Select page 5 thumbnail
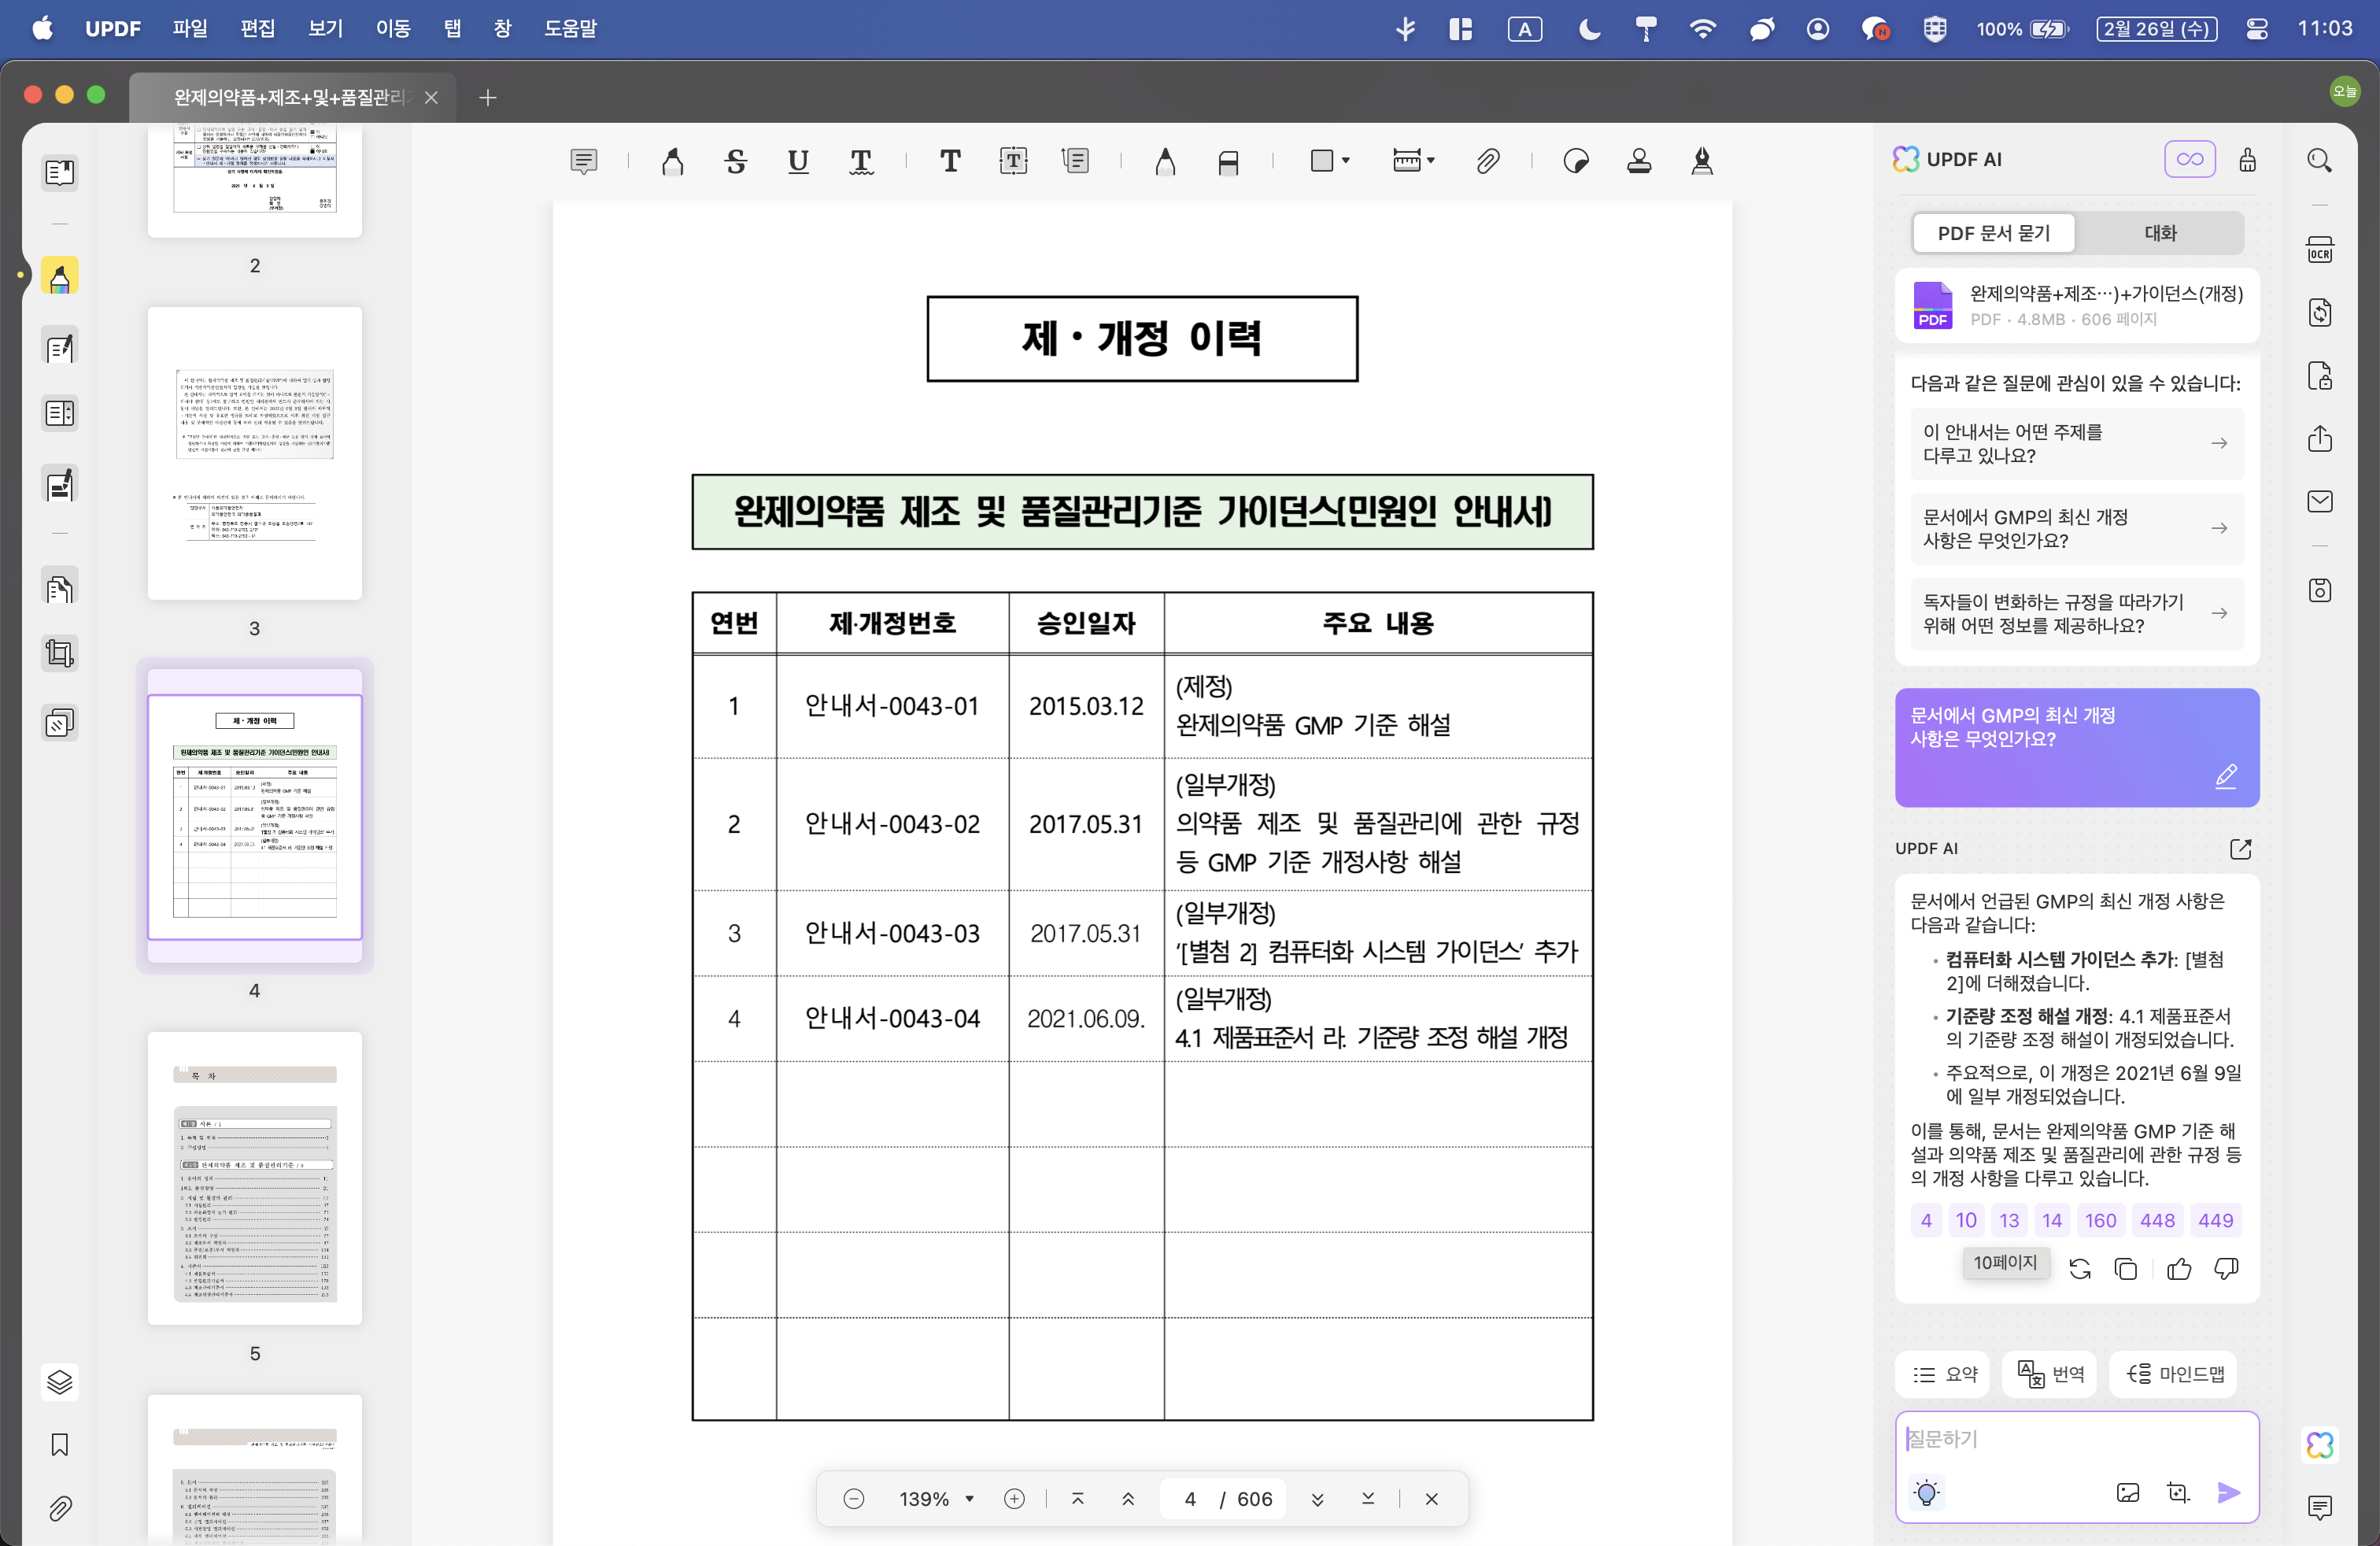This screenshot has width=2380, height=1546. [255, 1178]
